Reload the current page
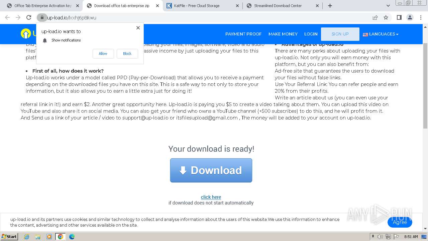 (29, 17)
